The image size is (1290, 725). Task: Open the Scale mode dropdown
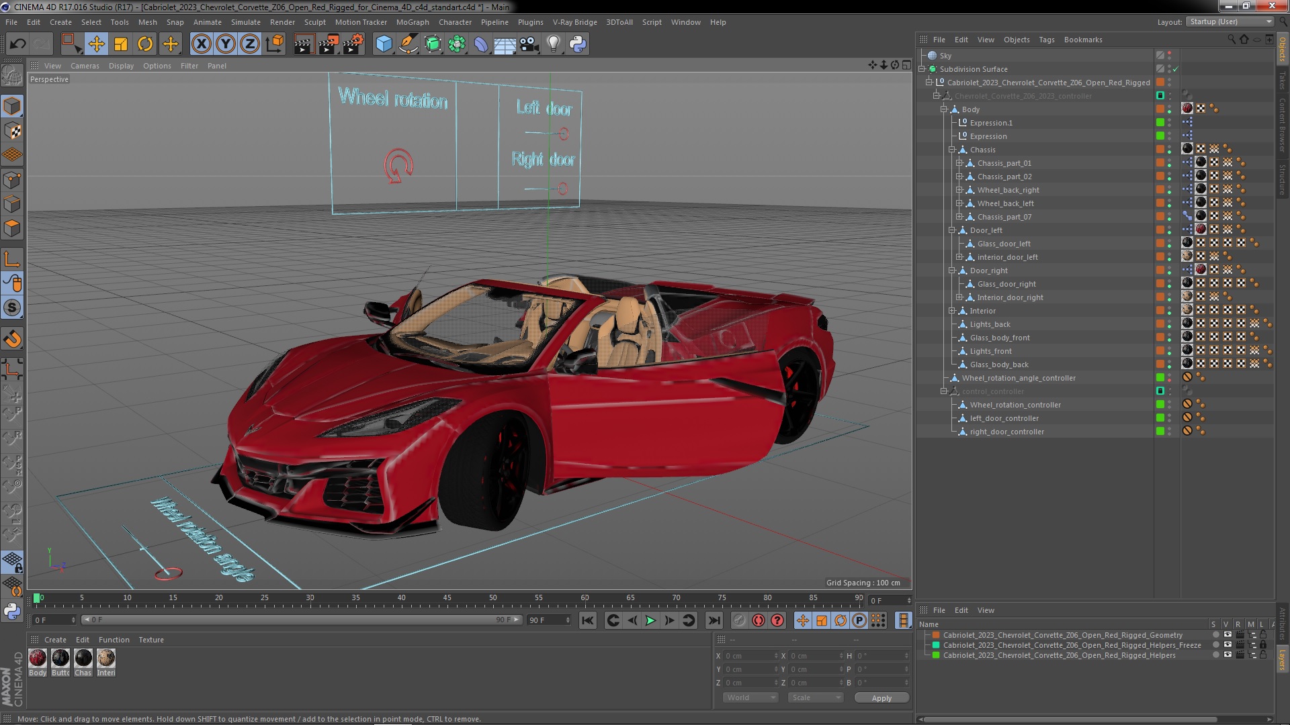pyautogui.click(x=816, y=697)
